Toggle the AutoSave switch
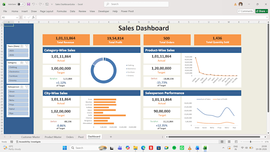The width and height of the screenshot is (270, 152). pyautogui.click(x=21, y=4)
